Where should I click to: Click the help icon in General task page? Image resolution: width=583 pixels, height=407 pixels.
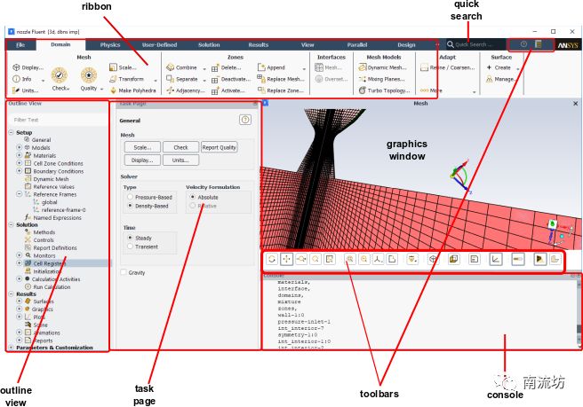click(245, 119)
